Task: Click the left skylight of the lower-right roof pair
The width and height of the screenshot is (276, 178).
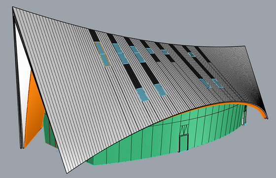Action: pos(206,83)
